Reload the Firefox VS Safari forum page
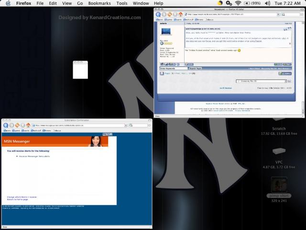Image resolution: width=306 pixels, height=230 pixels. point(170,14)
